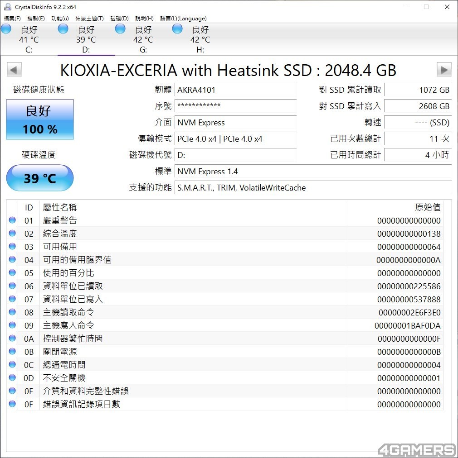Click status dot for 04 可用的備用臨界值
Image resolution: width=458 pixels, height=458 pixels.
tap(12, 259)
